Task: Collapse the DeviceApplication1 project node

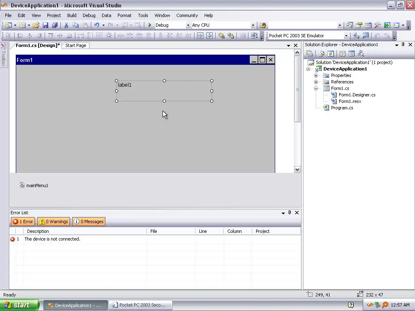Action: pyautogui.click(x=308, y=69)
